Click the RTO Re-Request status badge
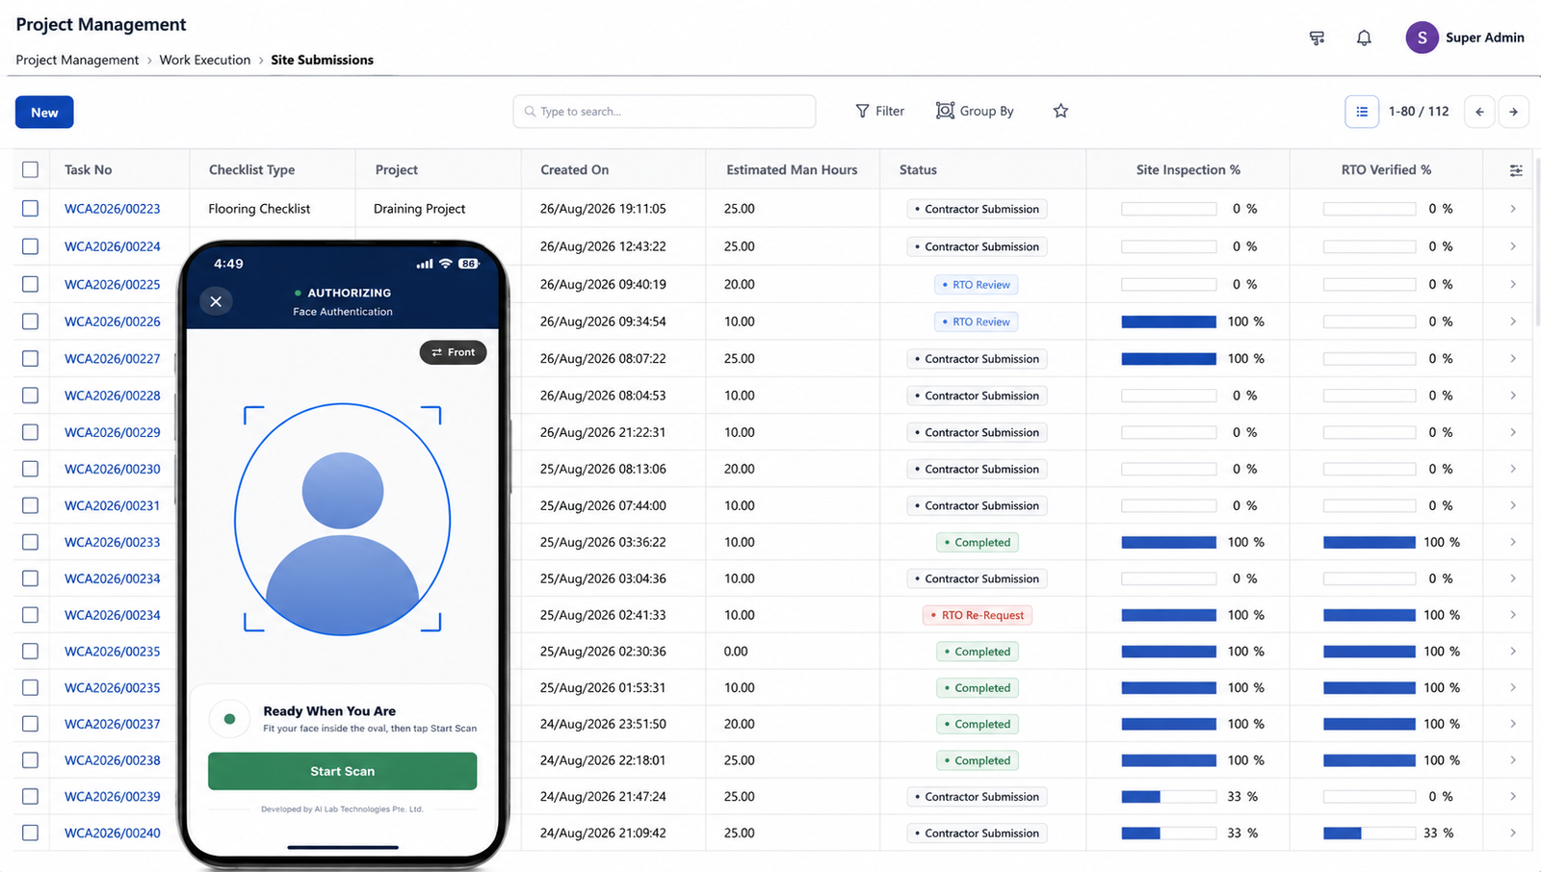Image resolution: width=1541 pixels, height=872 pixels. [x=978, y=615]
